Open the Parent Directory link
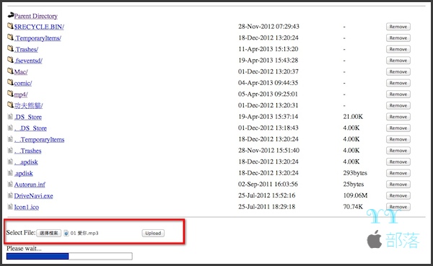The height and width of the screenshot is (266, 433). coord(36,16)
